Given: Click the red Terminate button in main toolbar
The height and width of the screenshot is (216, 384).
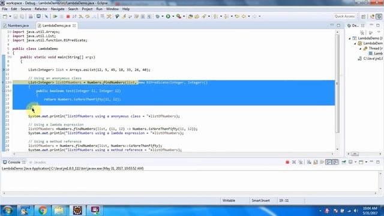Looking at the screenshot, I should click(68, 16).
